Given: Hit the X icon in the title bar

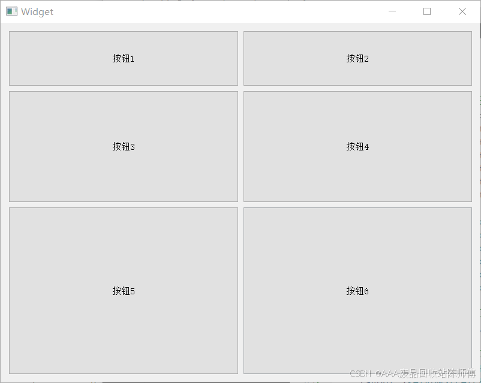Looking at the screenshot, I should coord(462,11).
